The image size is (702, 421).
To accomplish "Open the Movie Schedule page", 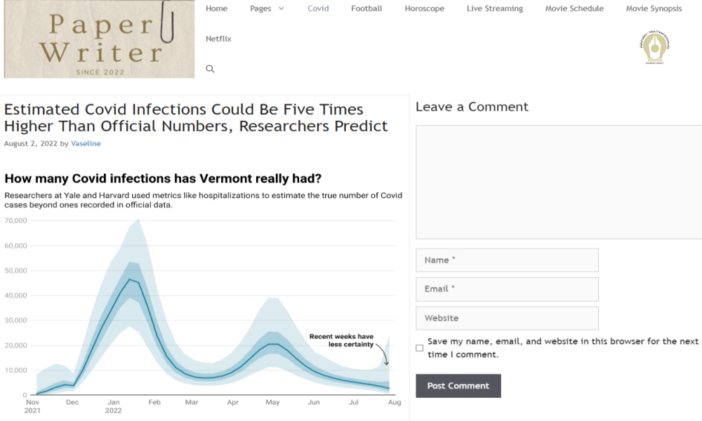I will click(574, 8).
